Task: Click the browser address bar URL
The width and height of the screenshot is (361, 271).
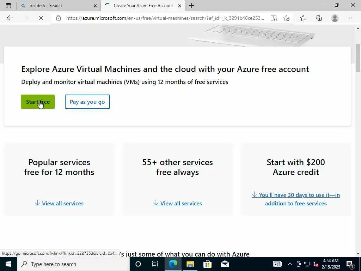Action: pos(165,18)
